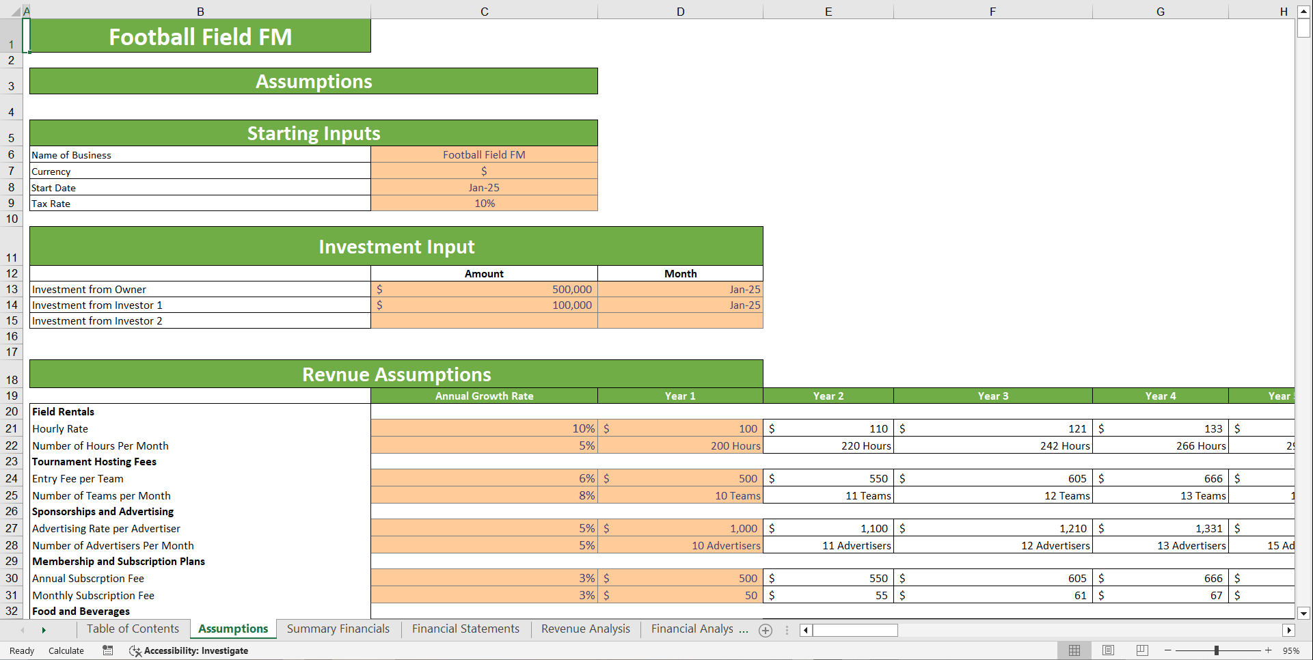Zoom in using the plus icon
Viewport: 1313px width, 660px height.
tap(1268, 650)
